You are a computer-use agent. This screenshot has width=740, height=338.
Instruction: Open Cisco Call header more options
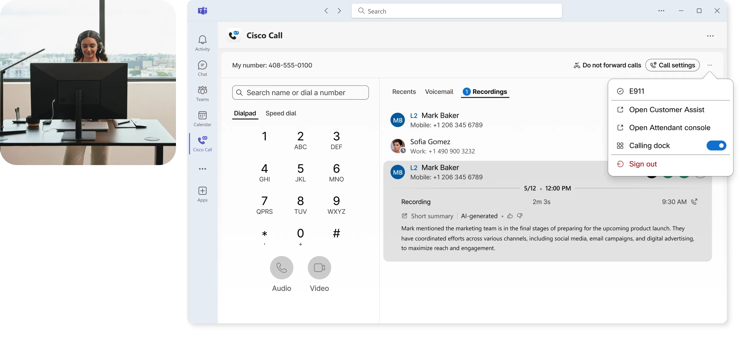(710, 36)
